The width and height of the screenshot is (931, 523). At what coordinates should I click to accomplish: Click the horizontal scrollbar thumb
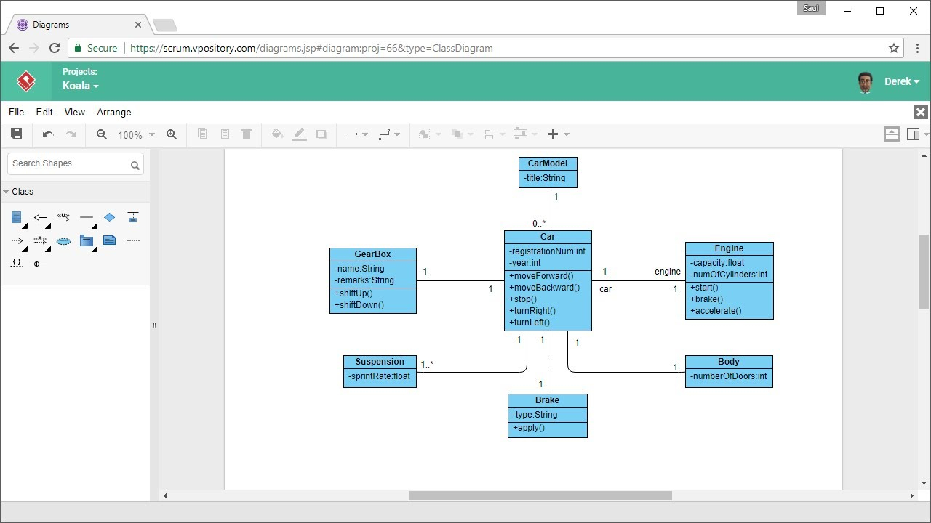click(x=540, y=496)
